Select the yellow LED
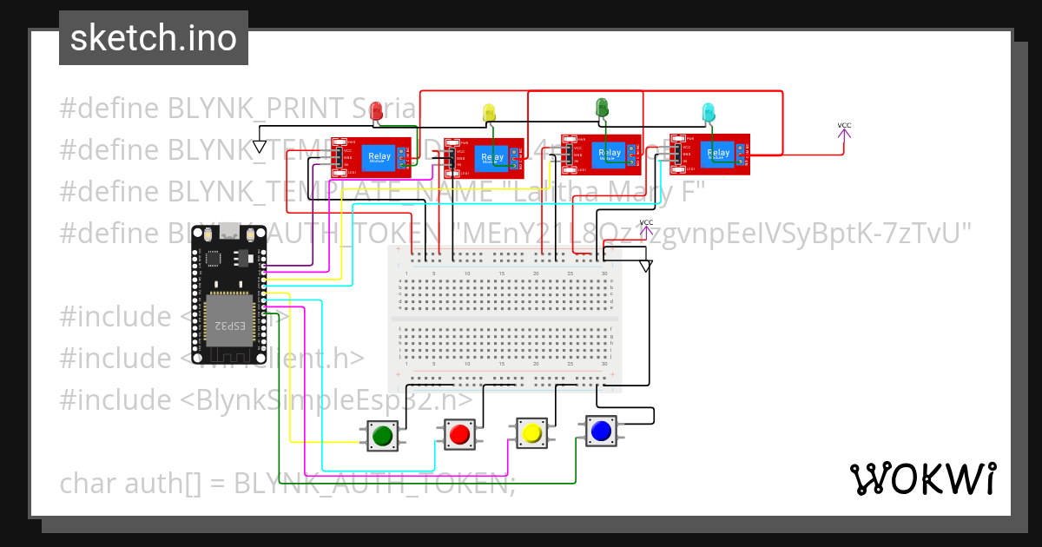1042x547 pixels. pyautogui.click(x=488, y=111)
